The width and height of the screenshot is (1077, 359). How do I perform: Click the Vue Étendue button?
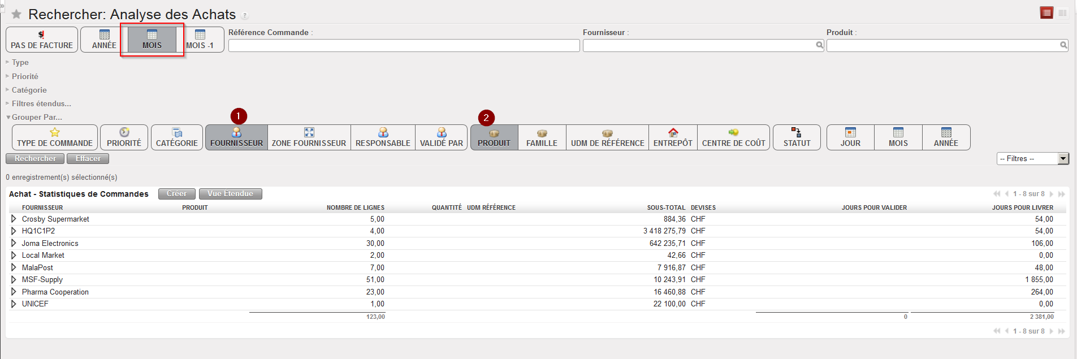click(230, 194)
